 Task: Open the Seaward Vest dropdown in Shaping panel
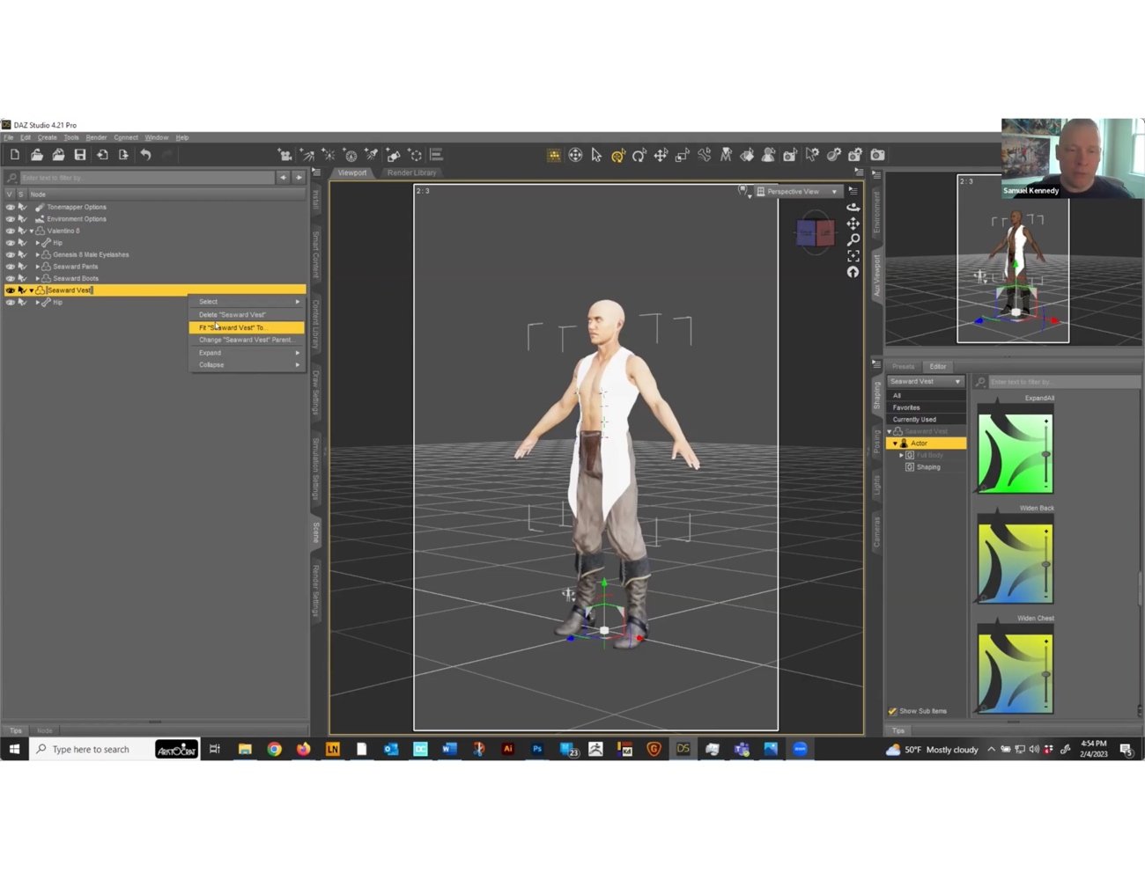point(956,381)
